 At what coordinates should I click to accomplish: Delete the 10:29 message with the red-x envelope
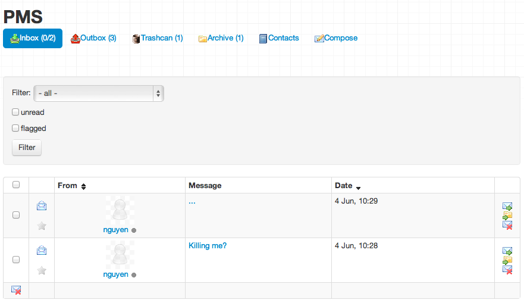507,225
